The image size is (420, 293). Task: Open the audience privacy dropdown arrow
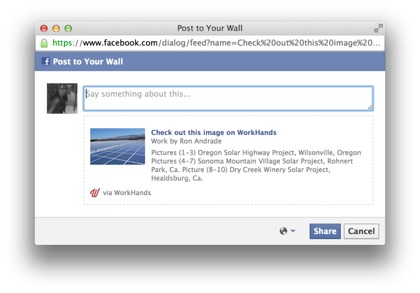pyautogui.click(x=293, y=231)
